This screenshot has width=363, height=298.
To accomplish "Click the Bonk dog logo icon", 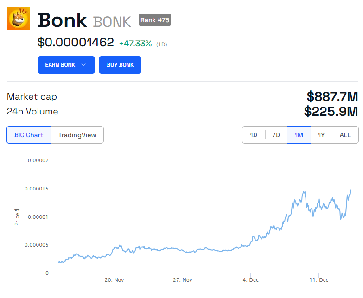I will tap(19, 19).
